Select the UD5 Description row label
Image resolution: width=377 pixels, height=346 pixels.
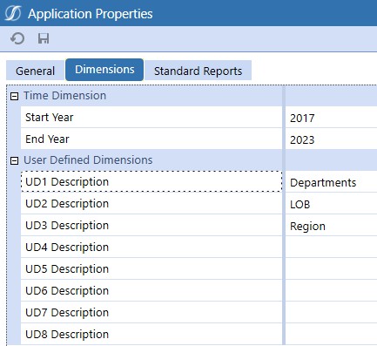[x=151, y=269]
